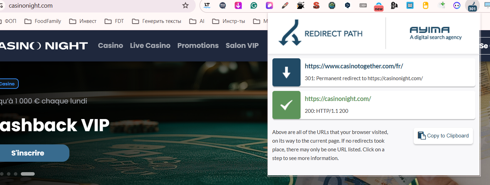Screen dimensions: 490x185
Task: Open the Grammarly extension
Action: point(254,5)
